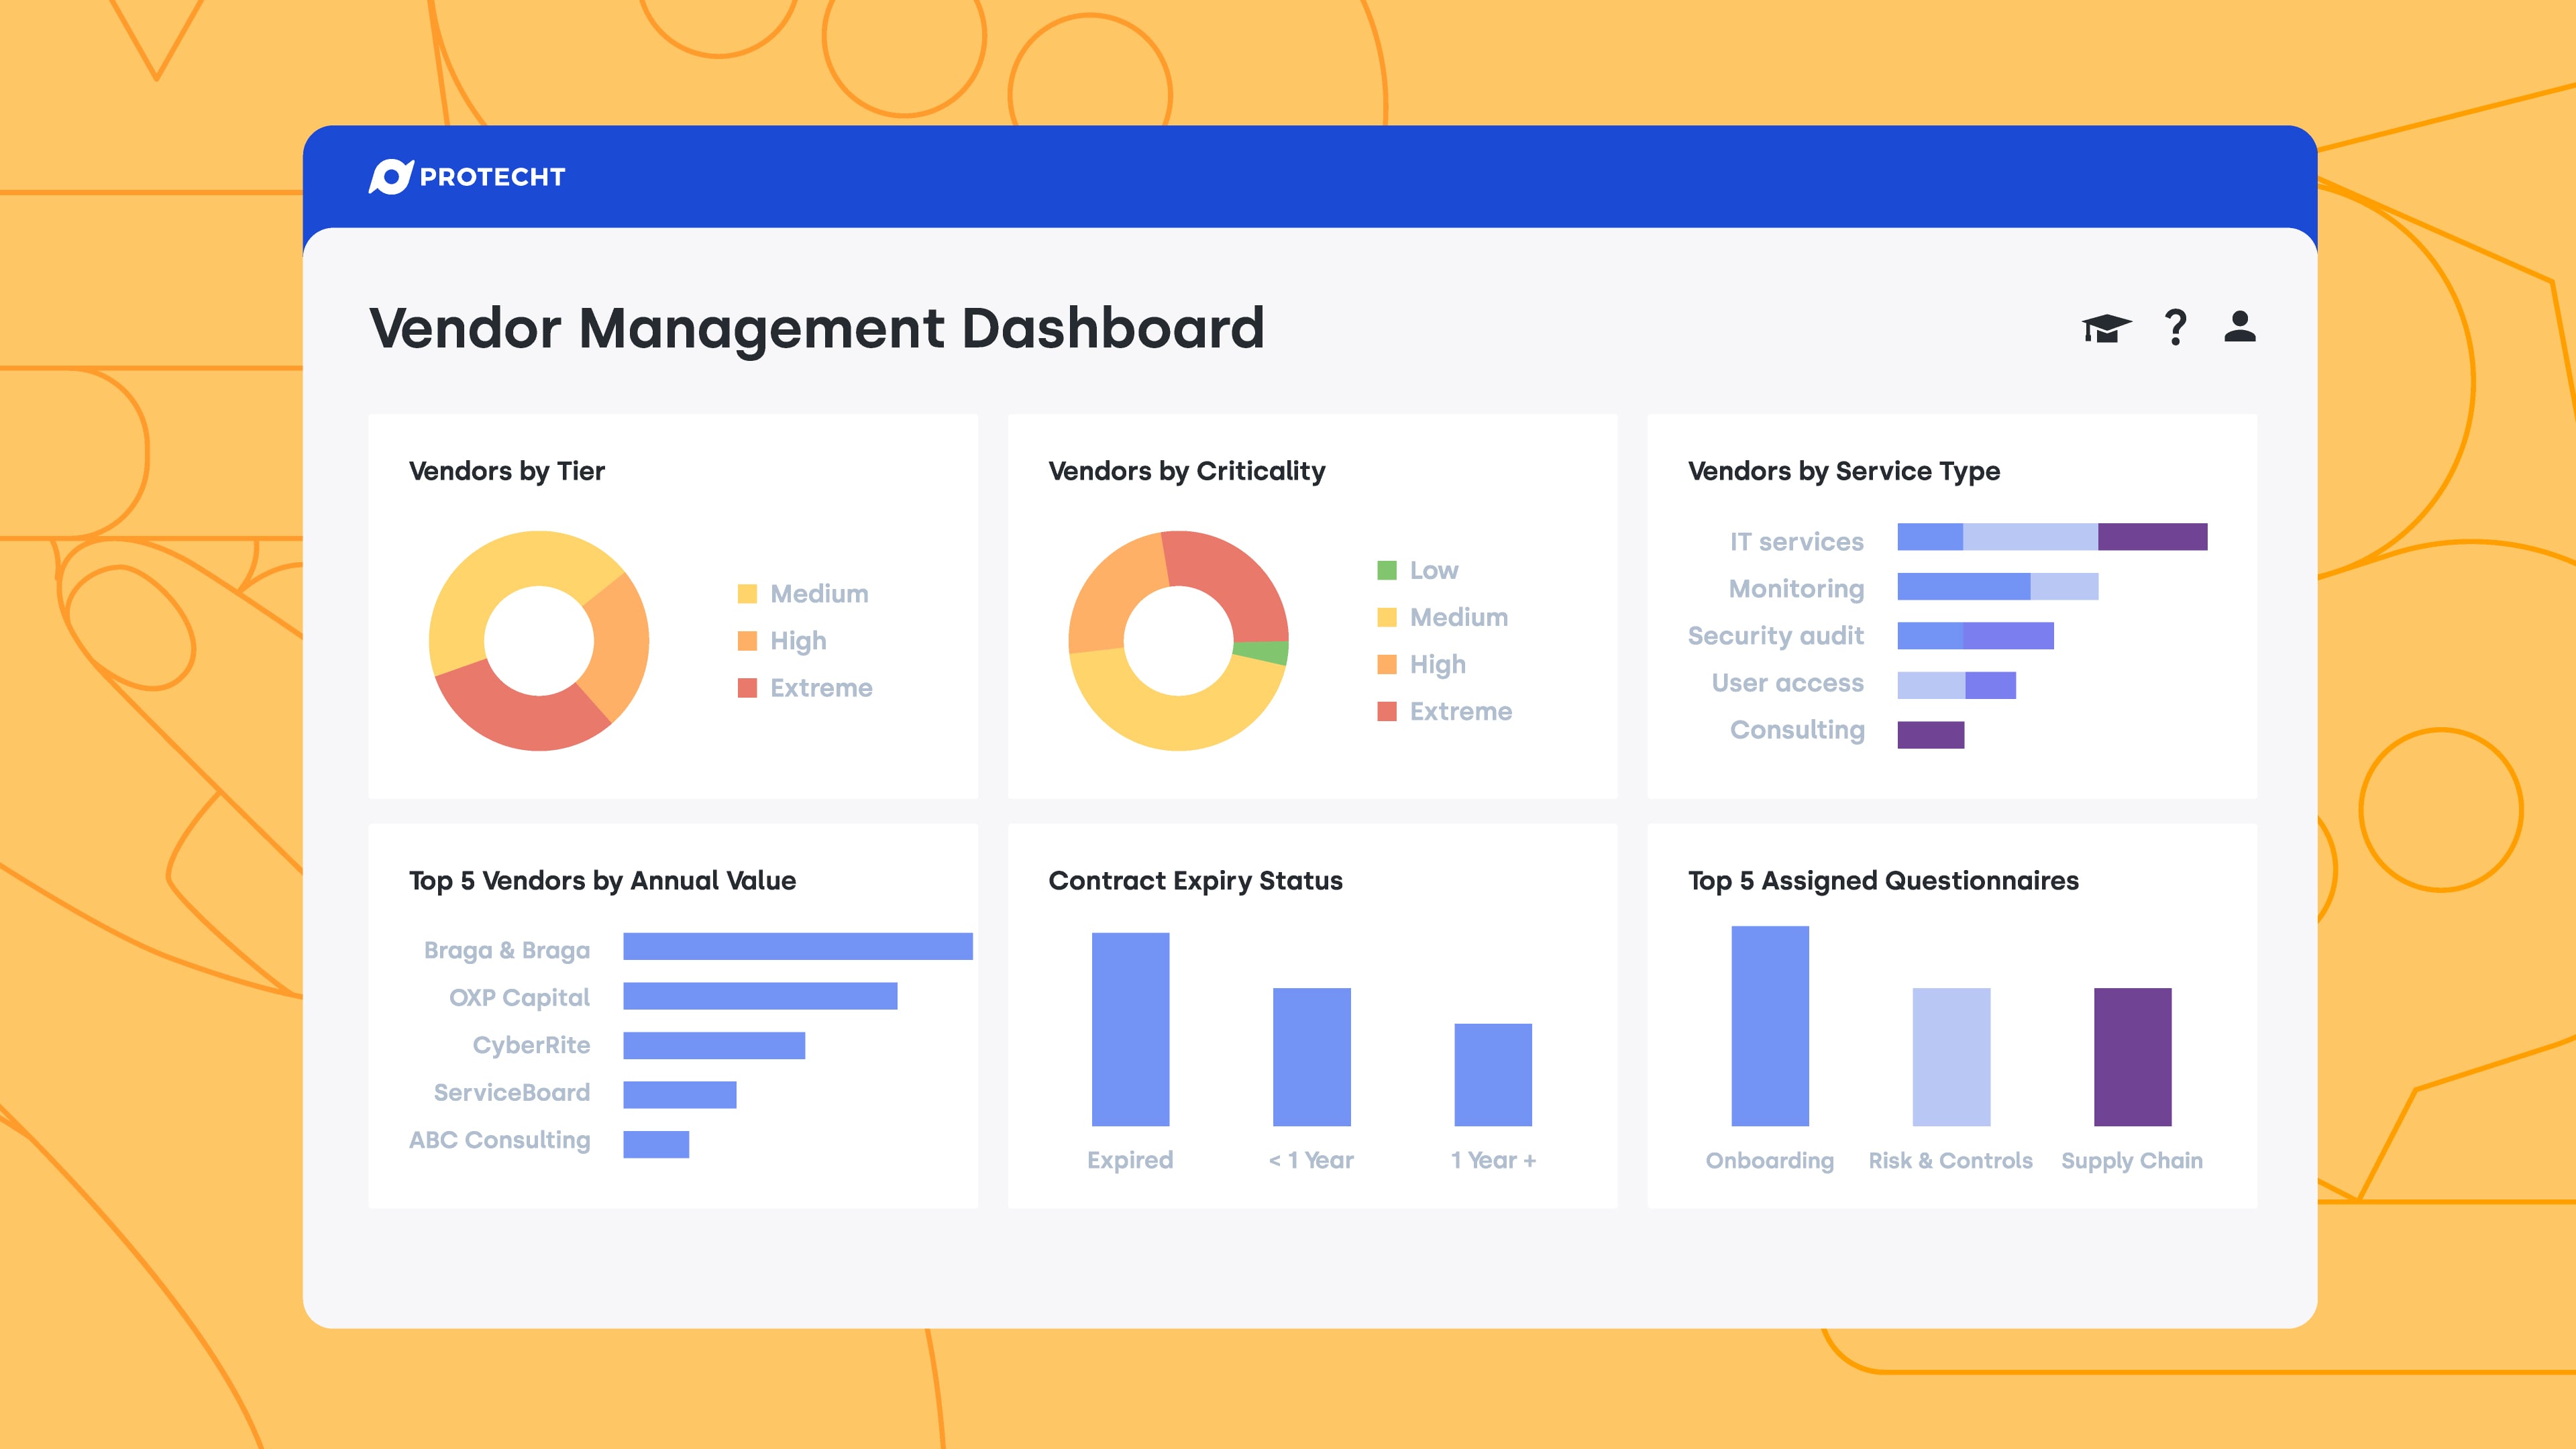The height and width of the screenshot is (1449, 2576).
Task: Click the < 1 Year contracts column
Action: (x=1312, y=1057)
